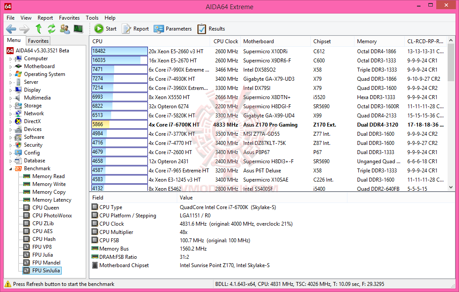
Task: Switch to the Menu tab
Action: click(x=14, y=40)
